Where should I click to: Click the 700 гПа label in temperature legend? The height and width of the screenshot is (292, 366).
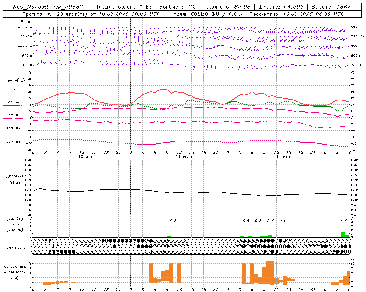pyautogui.click(x=13, y=129)
